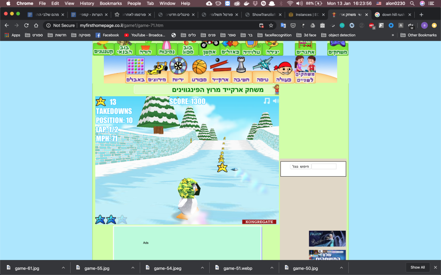Open the macOS Spotlight search icon
441x275 pixels.
pos(412,3)
